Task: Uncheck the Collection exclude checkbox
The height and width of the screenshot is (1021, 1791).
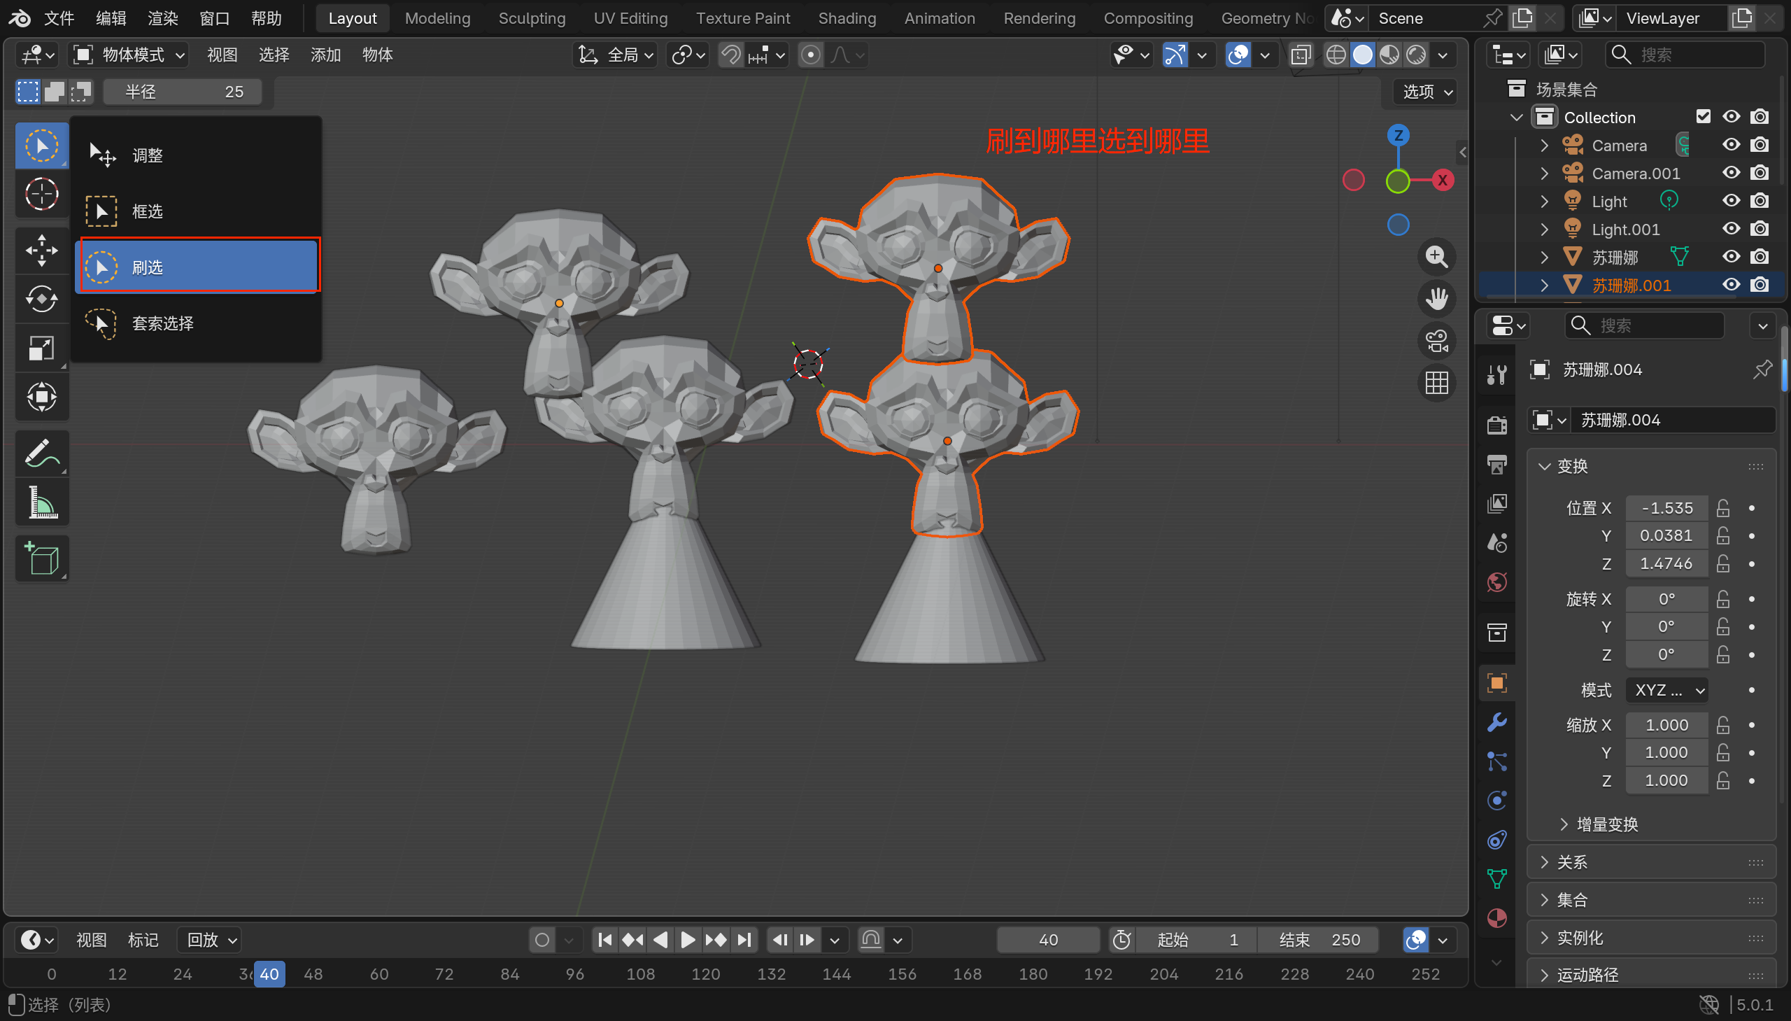Action: pyautogui.click(x=1703, y=116)
